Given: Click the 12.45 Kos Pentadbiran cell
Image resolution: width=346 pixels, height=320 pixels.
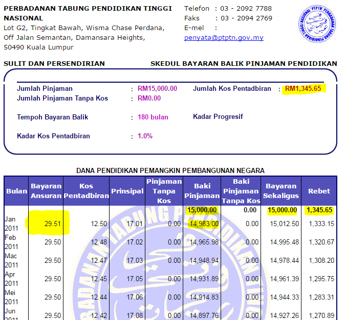Looking at the screenshot, I should [x=99, y=279].
